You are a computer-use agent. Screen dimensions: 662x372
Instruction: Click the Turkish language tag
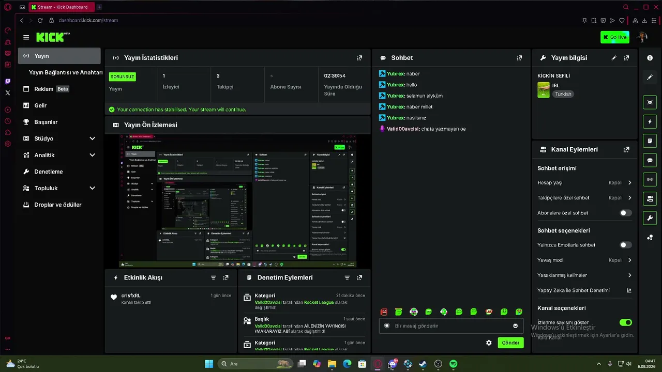563,94
